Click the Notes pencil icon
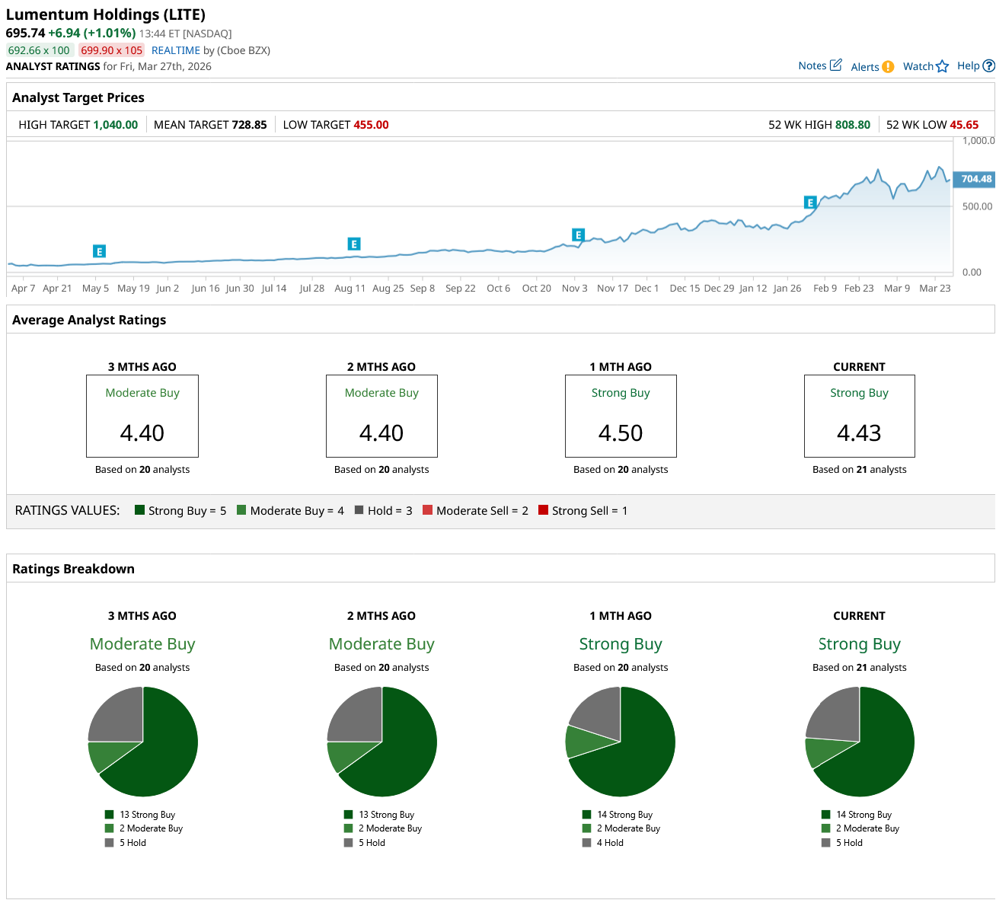The image size is (996, 900). point(835,65)
